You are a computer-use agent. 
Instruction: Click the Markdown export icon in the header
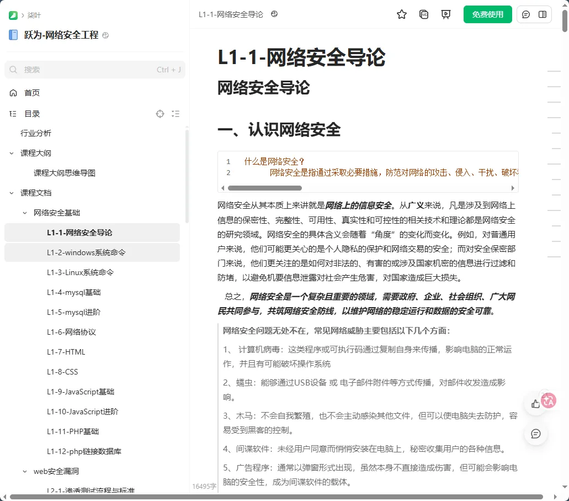click(423, 14)
